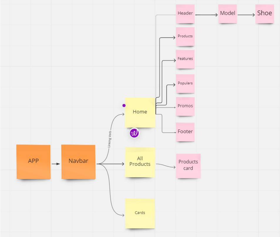The width and height of the screenshot is (280, 237).
Task: Select the 'Cards' sticky note
Action: 140,213
